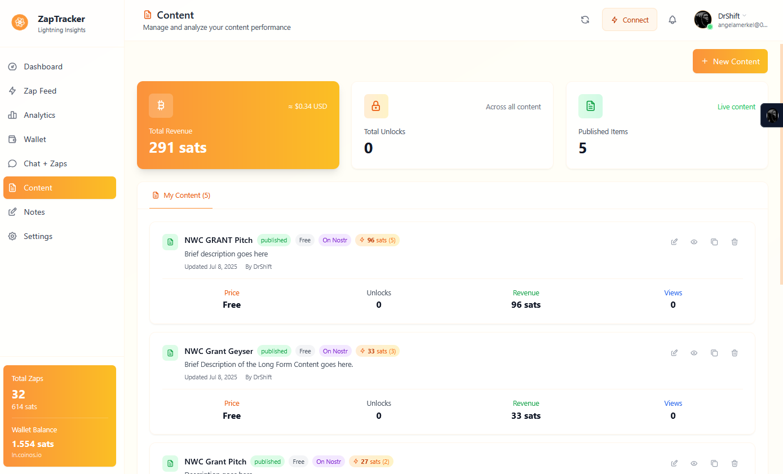The height and width of the screenshot is (474, 783).
Task: Open the Dashboard menu item
Action: coord(43,67)
